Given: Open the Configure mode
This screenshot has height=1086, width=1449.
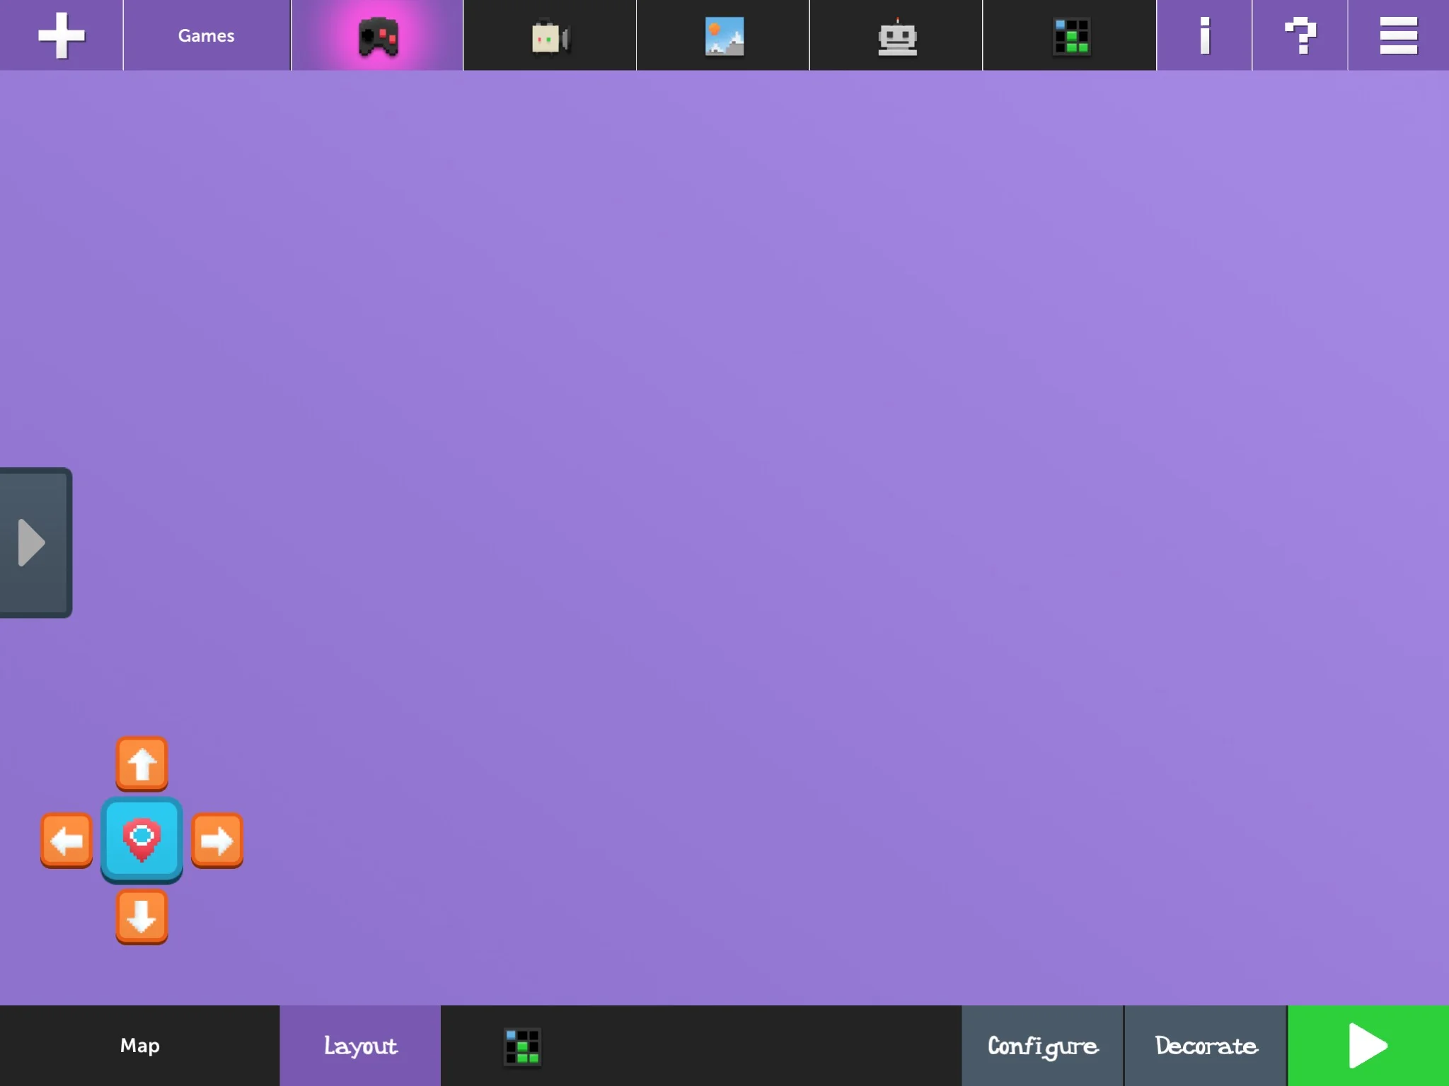Looking at the screenshot, I should [1042, 1046].
